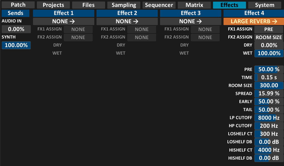Open the Matrix tab
This screenshot has width=284, height=166.
194,5
